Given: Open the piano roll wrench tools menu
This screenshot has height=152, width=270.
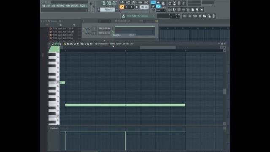Looking at the screenshot, I should coord(53,44).
